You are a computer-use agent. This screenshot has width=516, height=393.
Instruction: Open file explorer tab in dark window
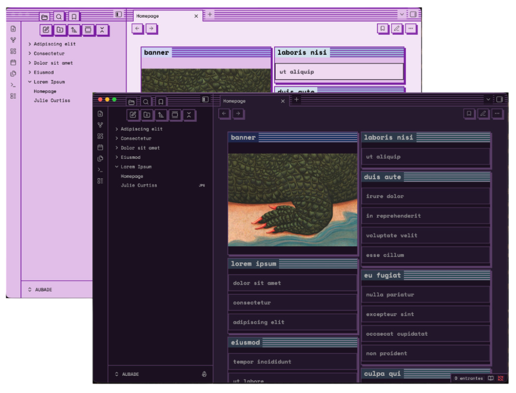[x=131, y=102]
